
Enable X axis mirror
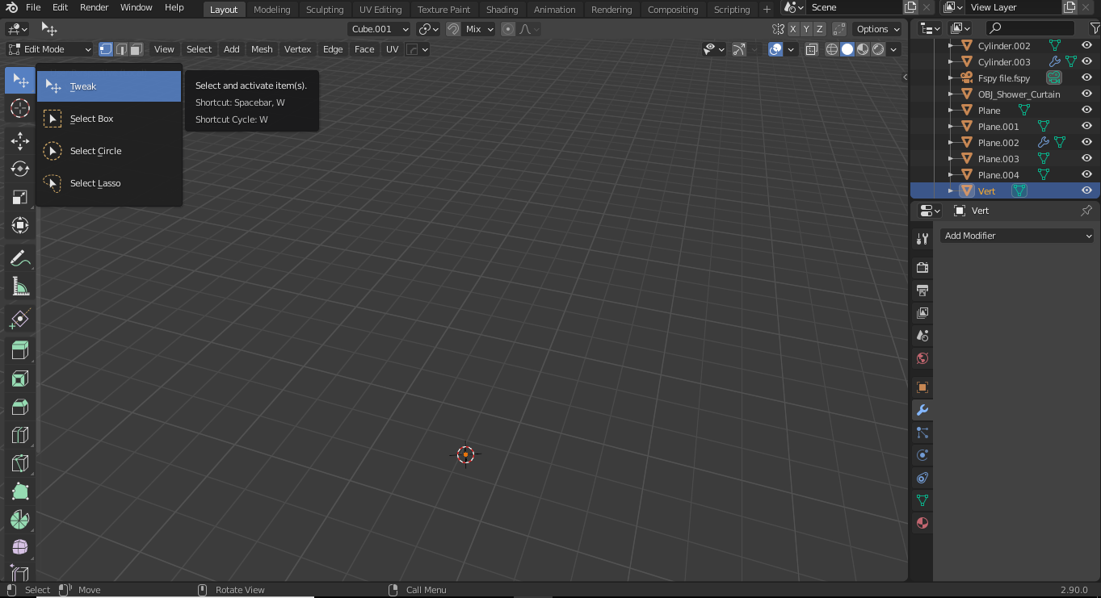(x=793, y=29)
